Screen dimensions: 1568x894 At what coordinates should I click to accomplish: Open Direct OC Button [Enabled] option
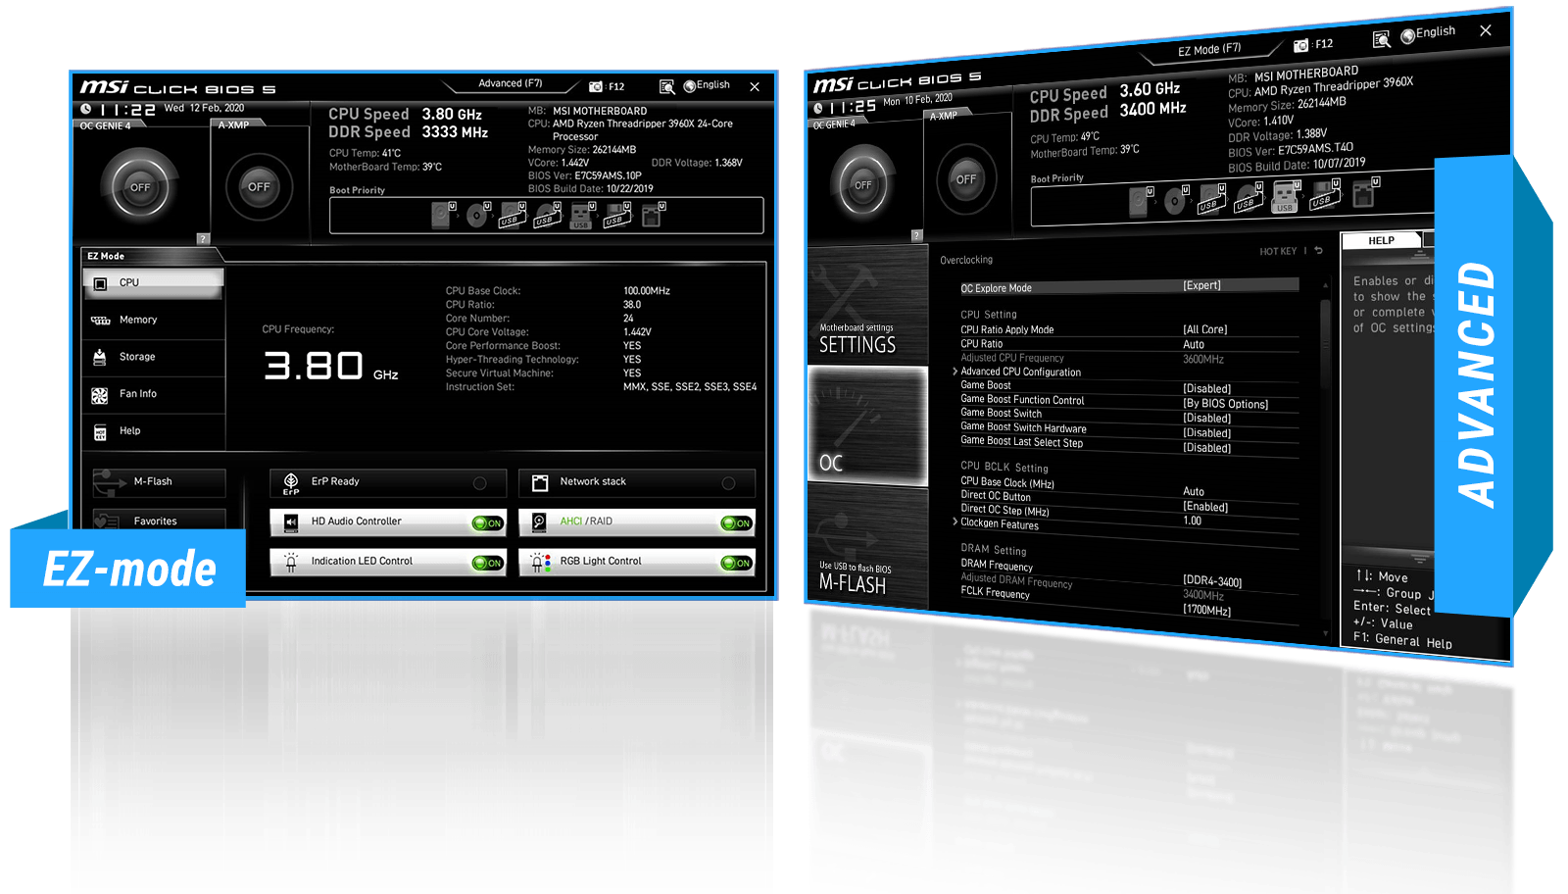point(1129,502)
